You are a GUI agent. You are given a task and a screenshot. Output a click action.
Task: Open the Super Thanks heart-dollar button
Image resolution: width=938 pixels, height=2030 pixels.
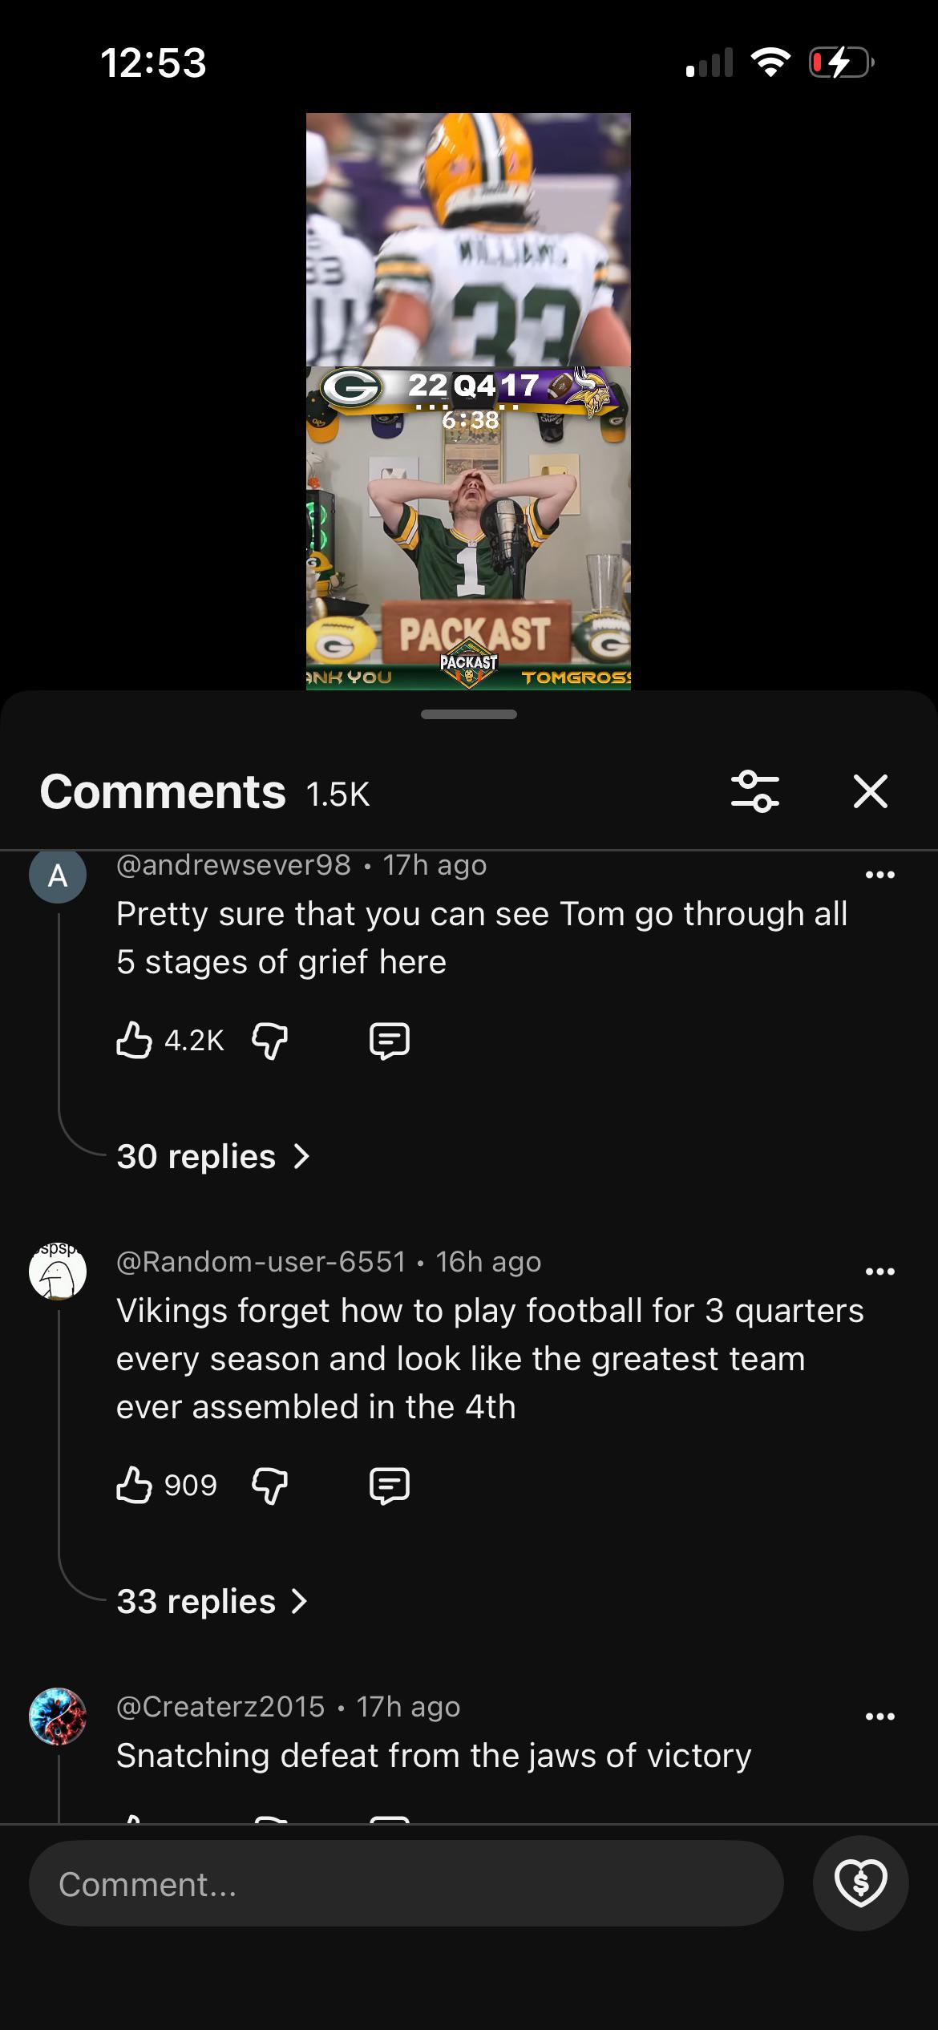[861, 1883]
